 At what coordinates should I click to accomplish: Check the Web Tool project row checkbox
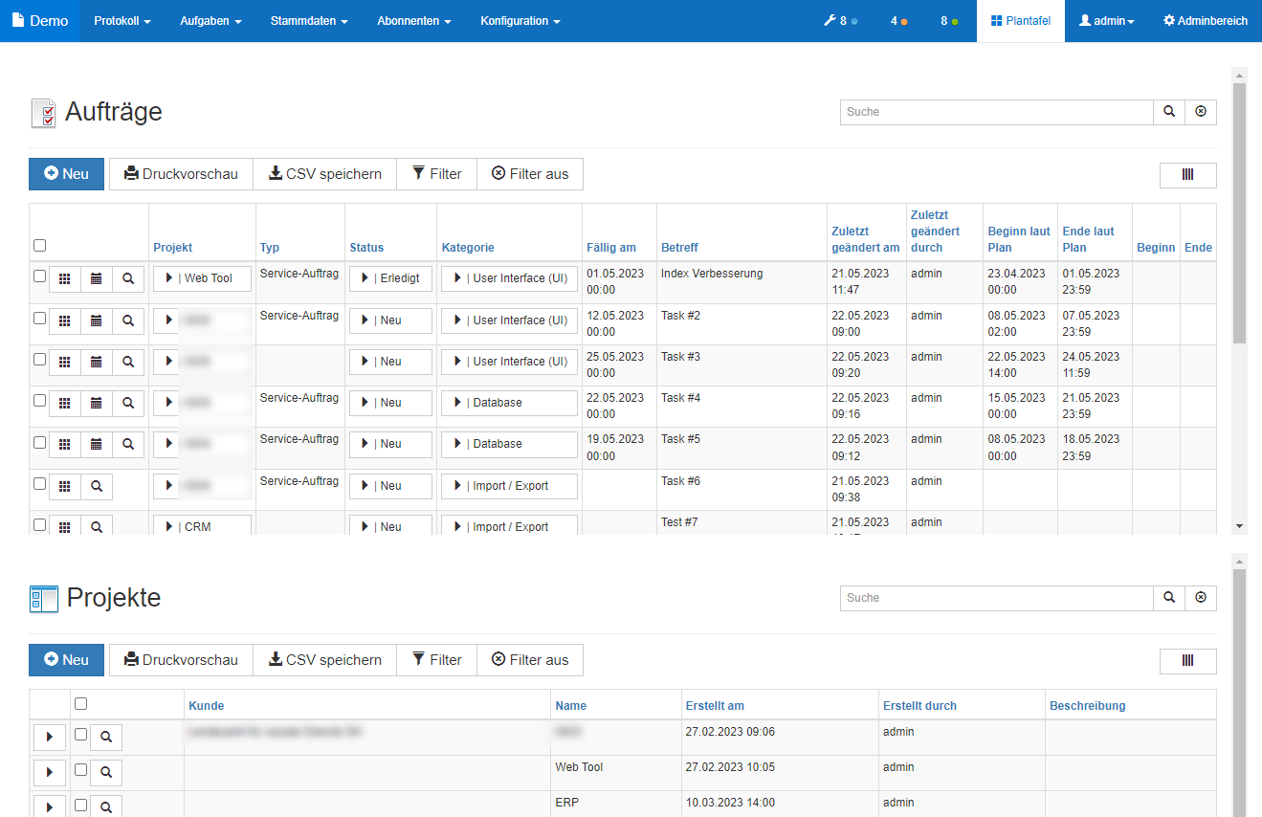click(81, 769)
